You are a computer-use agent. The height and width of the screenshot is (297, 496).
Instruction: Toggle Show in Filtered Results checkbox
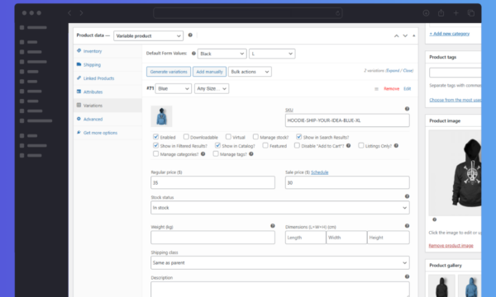[155, 145]
